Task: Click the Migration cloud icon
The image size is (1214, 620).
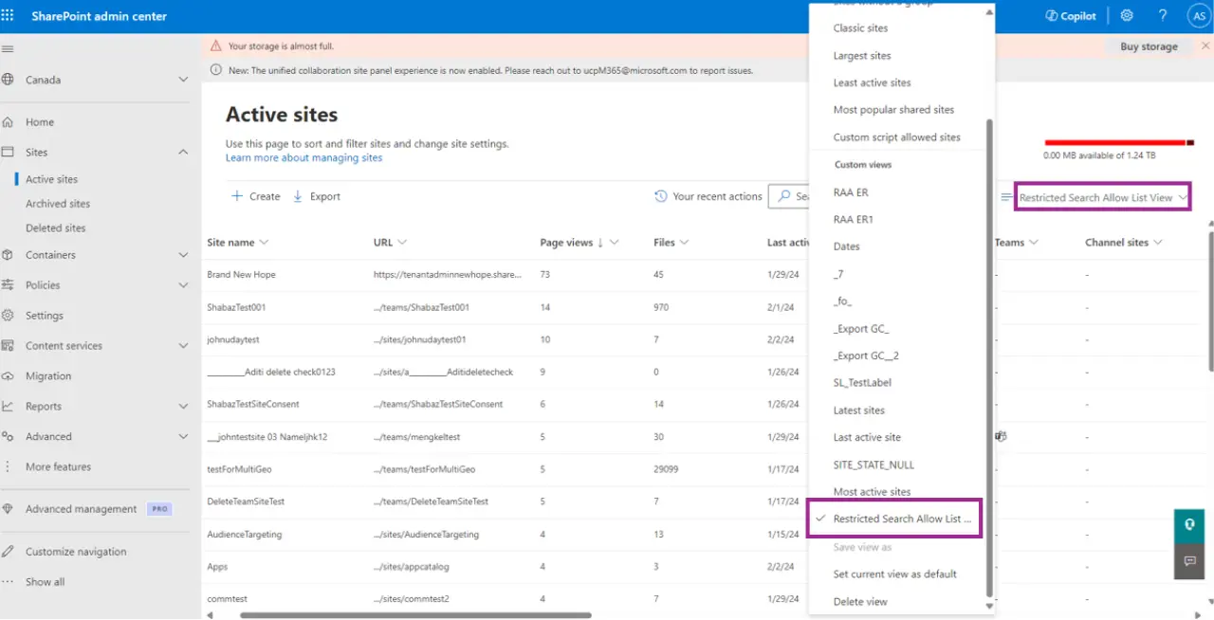Action: (8, 376)
